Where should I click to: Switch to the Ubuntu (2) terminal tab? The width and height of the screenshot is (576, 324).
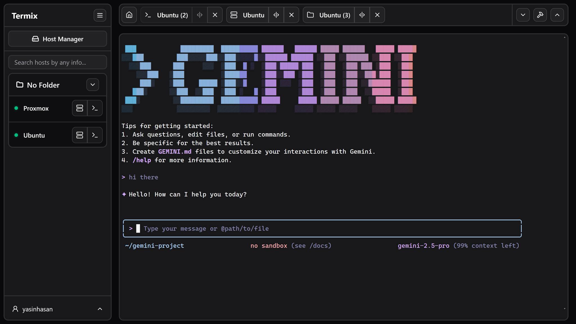[166, 15]
